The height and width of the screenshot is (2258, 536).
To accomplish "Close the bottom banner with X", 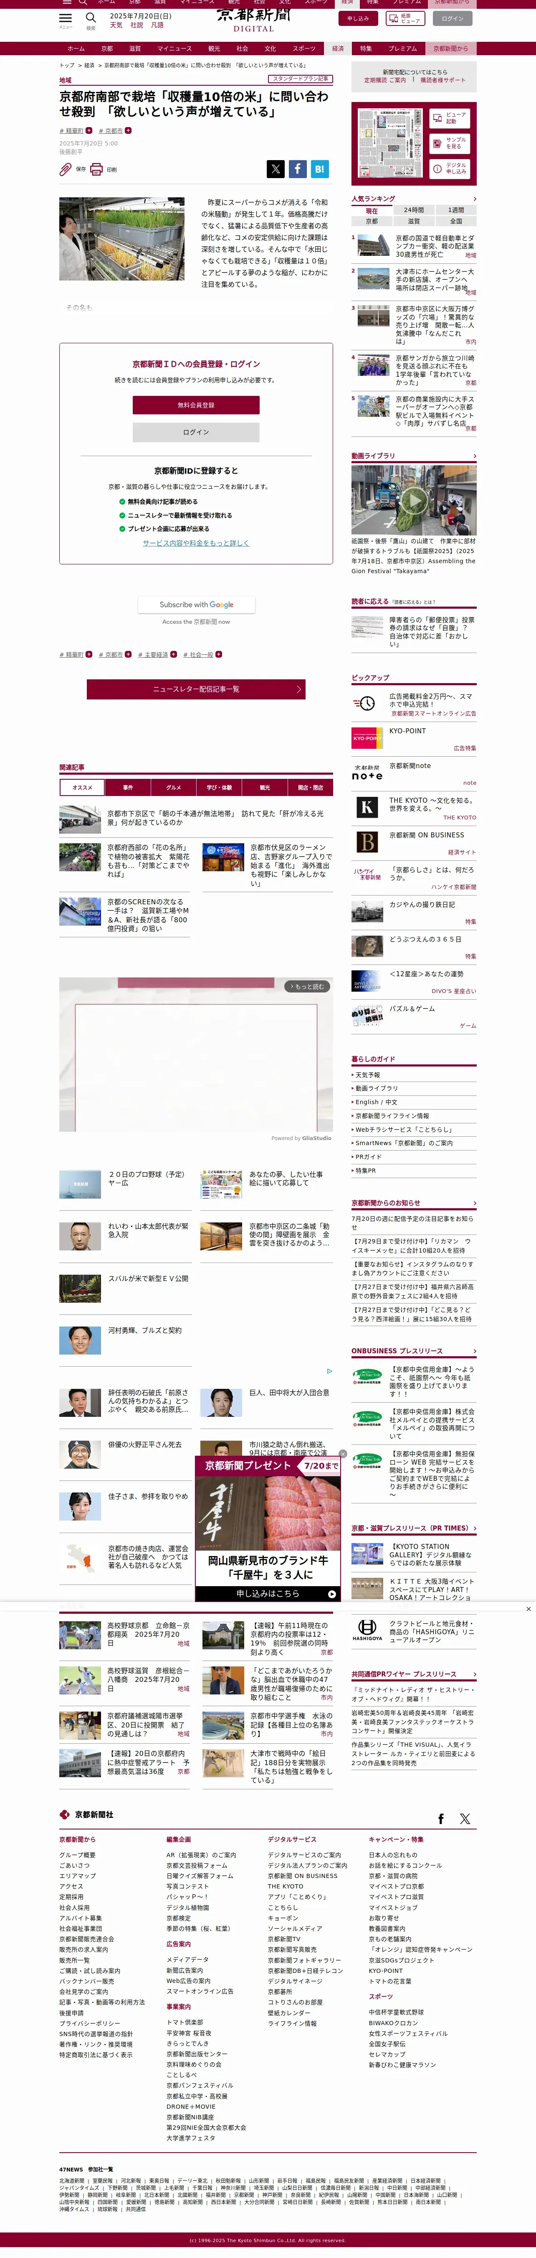I will [528, 1608].
